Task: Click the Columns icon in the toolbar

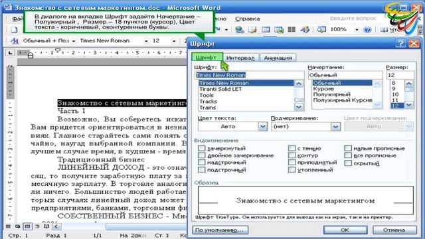Action: click(292, 29)
